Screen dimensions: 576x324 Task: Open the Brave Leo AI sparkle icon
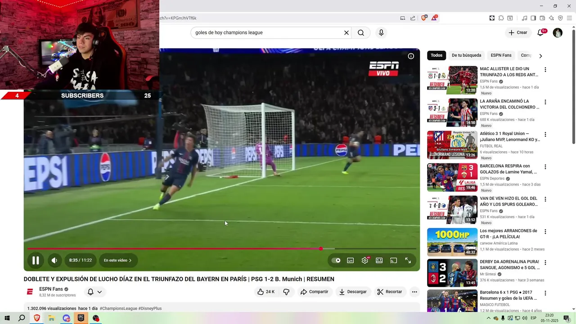point(551,18)
